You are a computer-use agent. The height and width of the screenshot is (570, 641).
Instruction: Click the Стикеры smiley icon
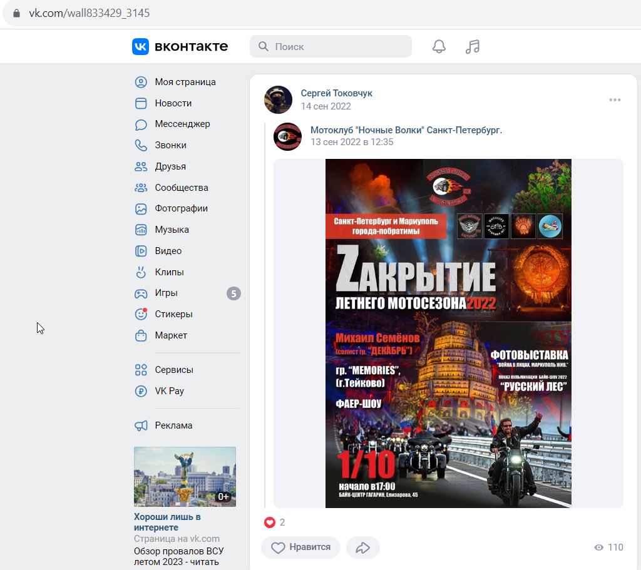(x=141, y=314)
